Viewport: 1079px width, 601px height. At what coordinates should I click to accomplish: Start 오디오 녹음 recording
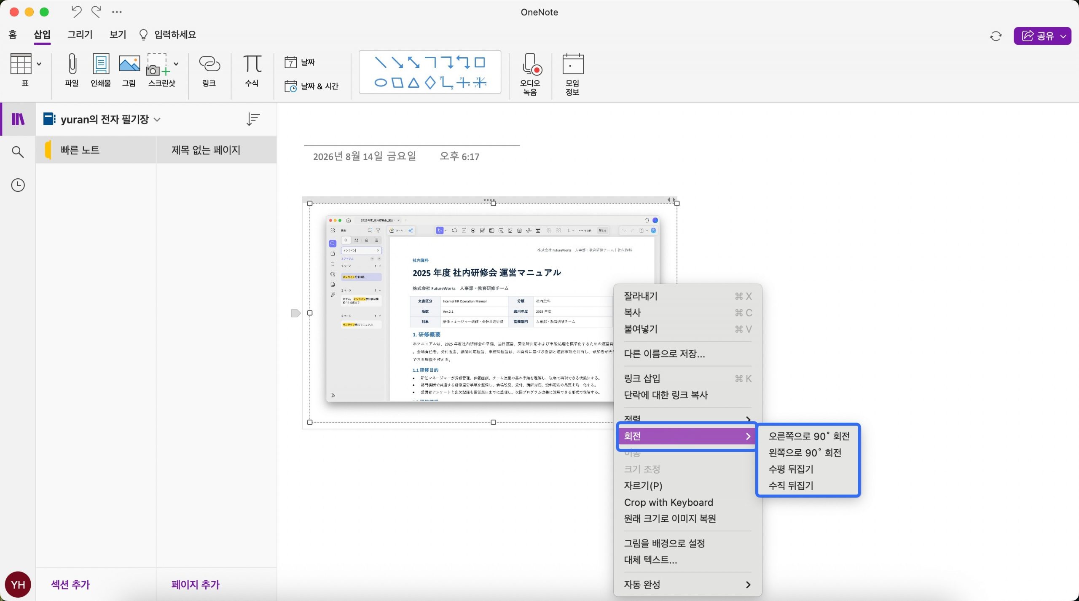click(x=530, y=74)
